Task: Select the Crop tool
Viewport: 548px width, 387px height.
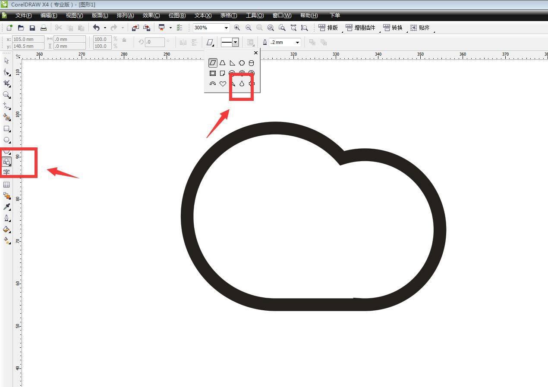Action: pyautogui.click(x=6, y=83)
